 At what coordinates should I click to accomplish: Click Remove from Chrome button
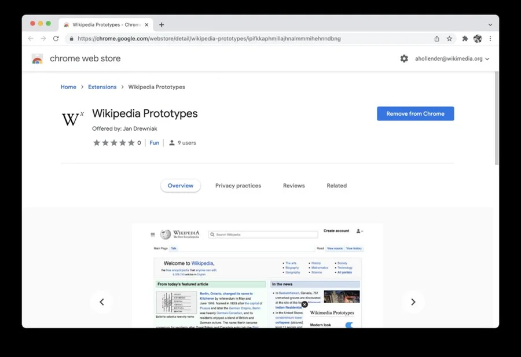(415, 113)
